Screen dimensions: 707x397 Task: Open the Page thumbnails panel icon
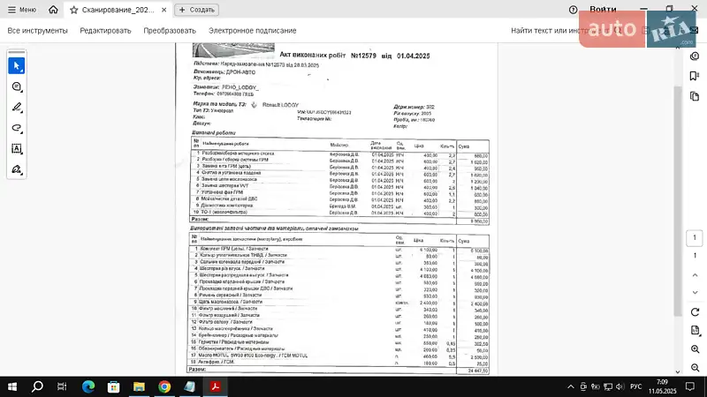(695, 96)
